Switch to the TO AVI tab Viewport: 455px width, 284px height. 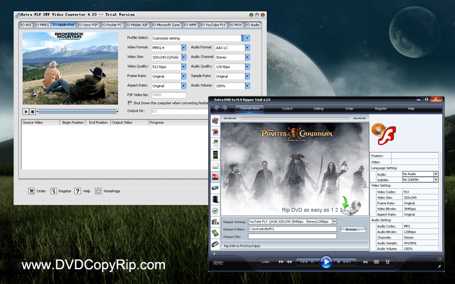click(x=26, y=25)
